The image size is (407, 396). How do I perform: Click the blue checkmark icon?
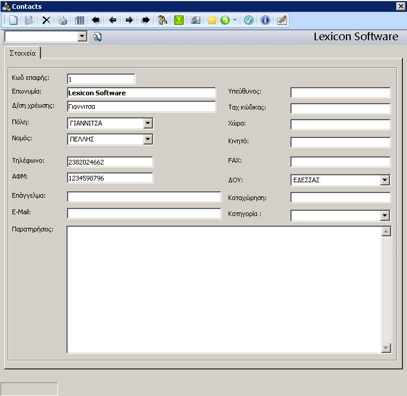click(249, 20)
